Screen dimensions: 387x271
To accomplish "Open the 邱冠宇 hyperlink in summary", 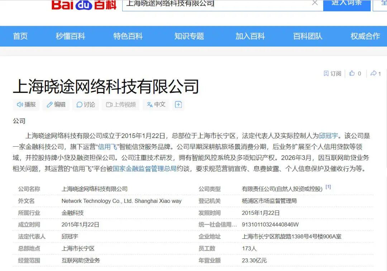I will click(328, 136).
